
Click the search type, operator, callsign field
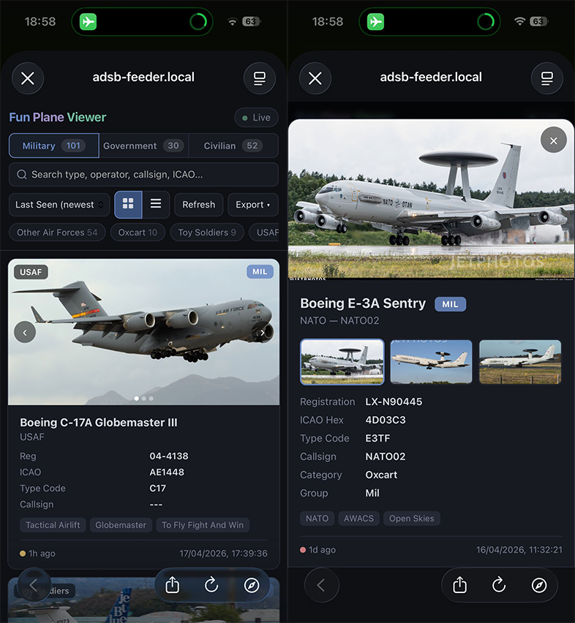(x=143, y=175)
